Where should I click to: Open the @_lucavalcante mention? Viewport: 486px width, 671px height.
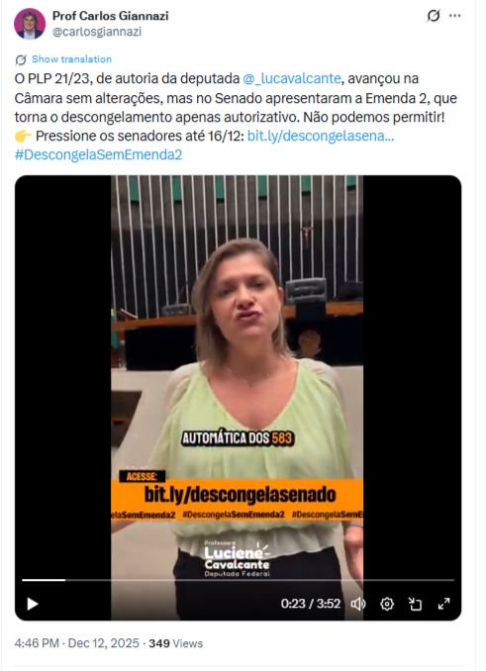292,79
